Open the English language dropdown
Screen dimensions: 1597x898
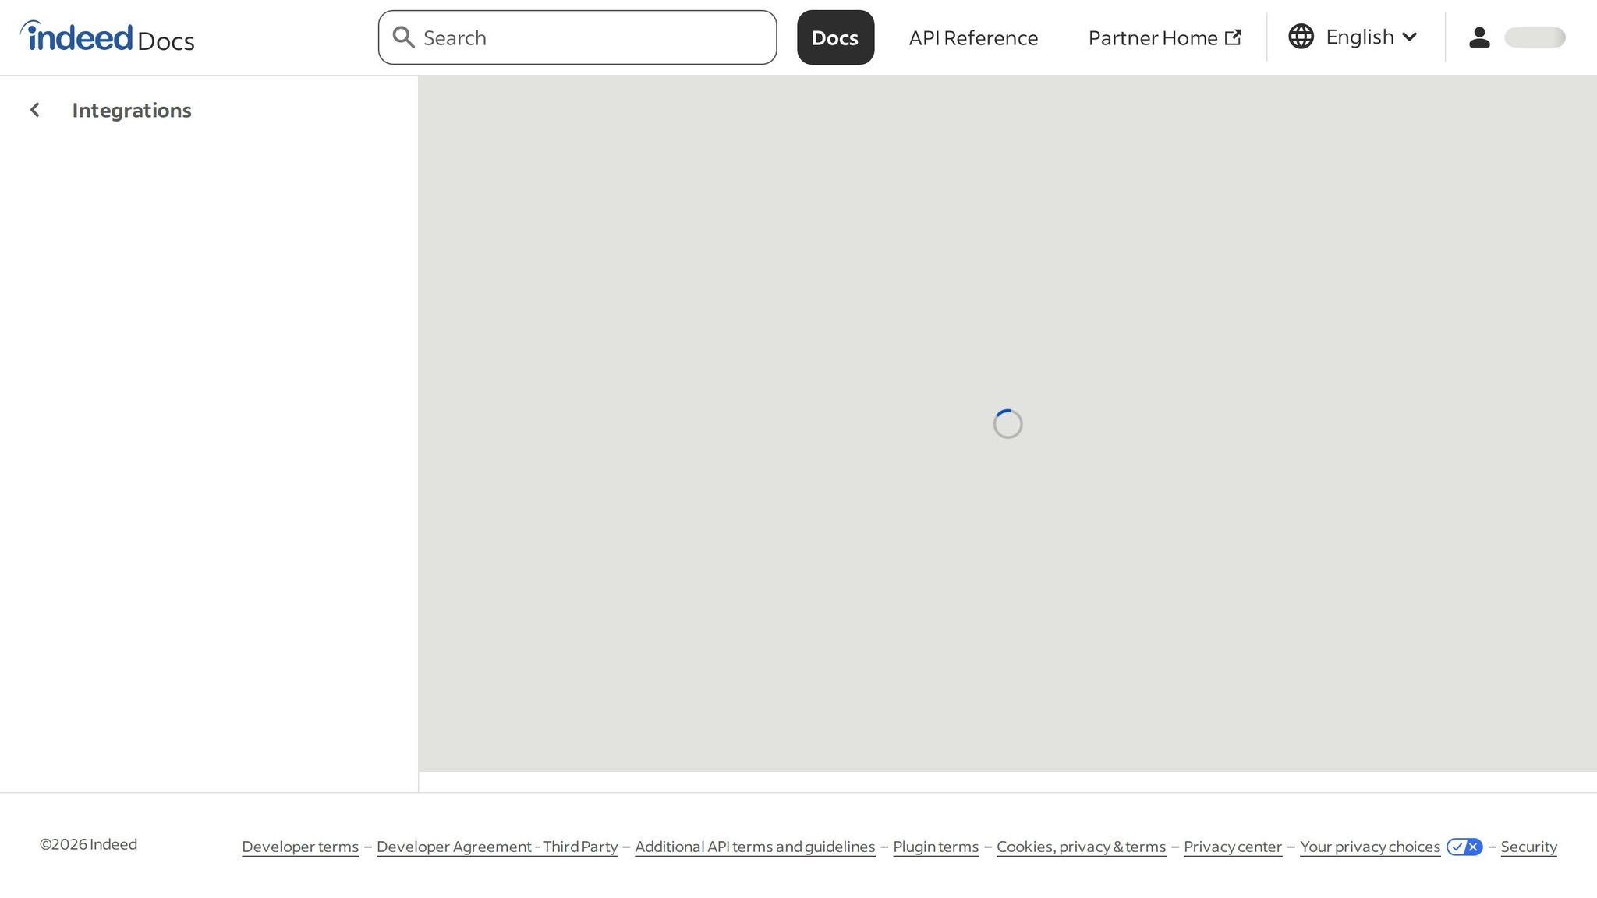[1360, 36]
